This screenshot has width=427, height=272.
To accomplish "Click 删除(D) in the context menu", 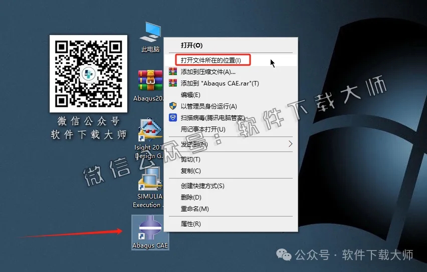I will click(231, 197).
